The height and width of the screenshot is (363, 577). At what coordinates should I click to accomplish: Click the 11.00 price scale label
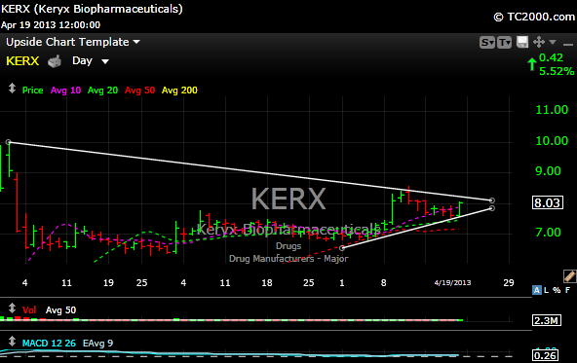[552, 110]
